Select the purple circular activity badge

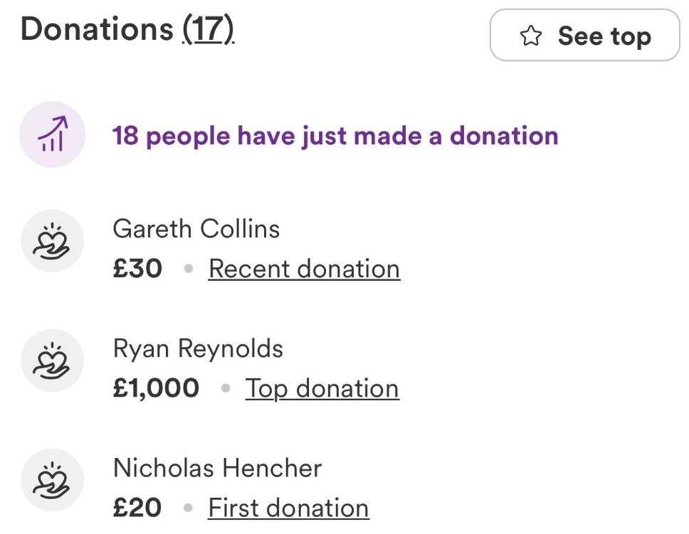[51, 135]
